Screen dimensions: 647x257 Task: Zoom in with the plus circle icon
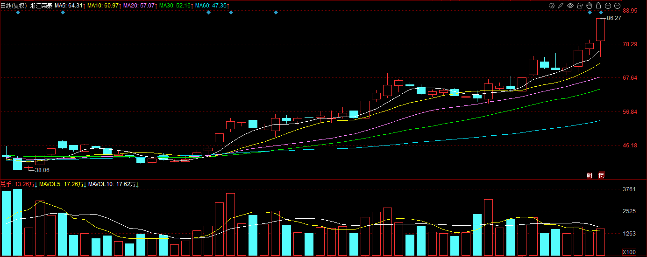608,6
